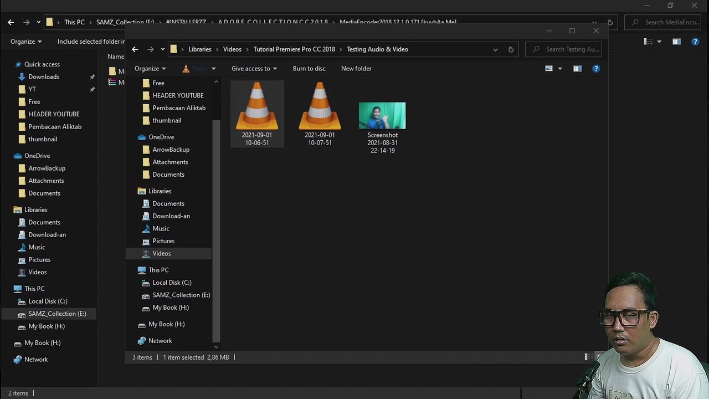This screenshot has width=709, height=399.
Task: Toggle the preview pane in the MediaEncoder window
Action: pyautogui.click(x=676, y=42)
